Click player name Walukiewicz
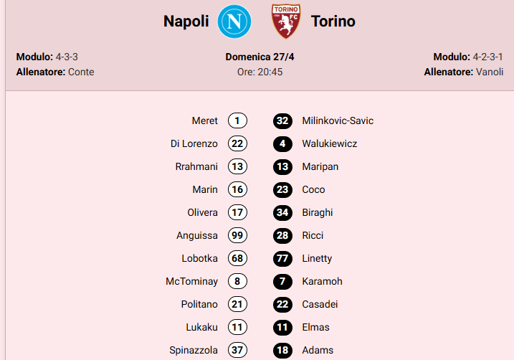Image resolution: width=514 pixels, height=360 pixels. [x=330, y=144]
